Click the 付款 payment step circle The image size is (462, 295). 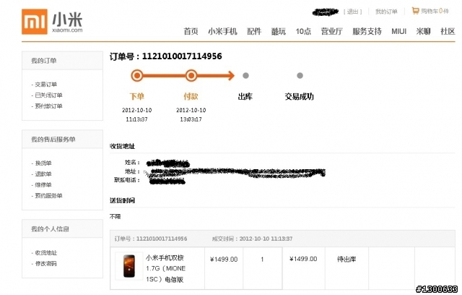coord(191,75)
